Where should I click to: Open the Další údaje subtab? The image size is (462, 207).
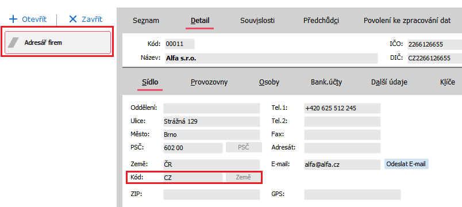[x=389, y=82]
